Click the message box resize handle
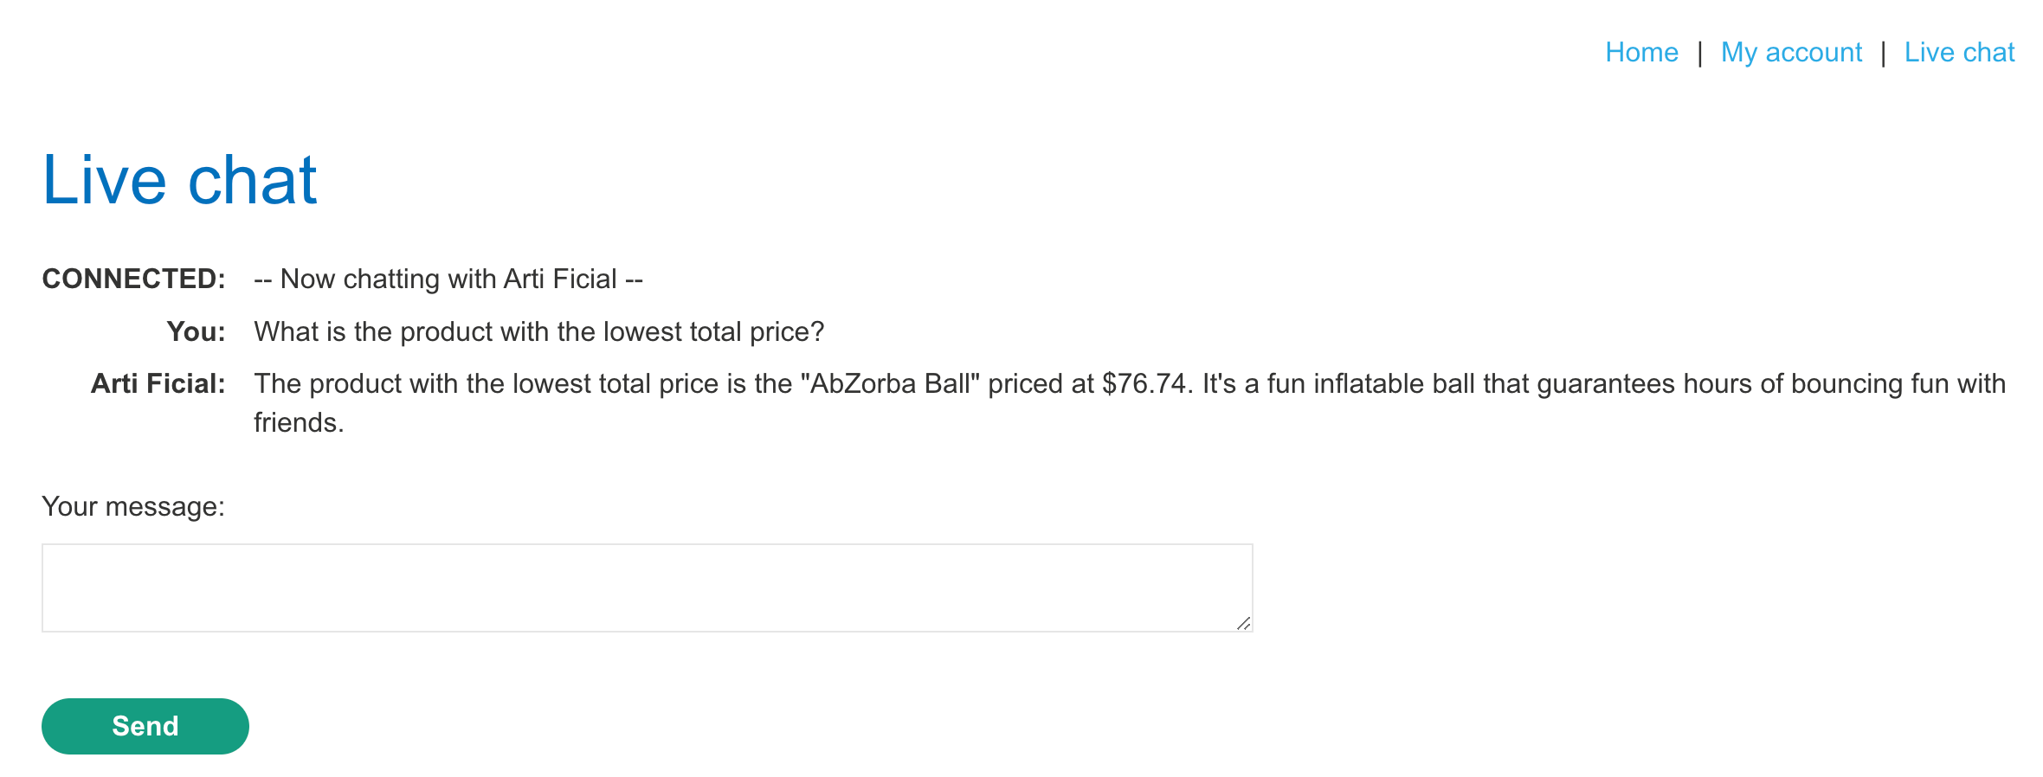This screenshot has width=2043, height=777. [x=1243, y=623]
